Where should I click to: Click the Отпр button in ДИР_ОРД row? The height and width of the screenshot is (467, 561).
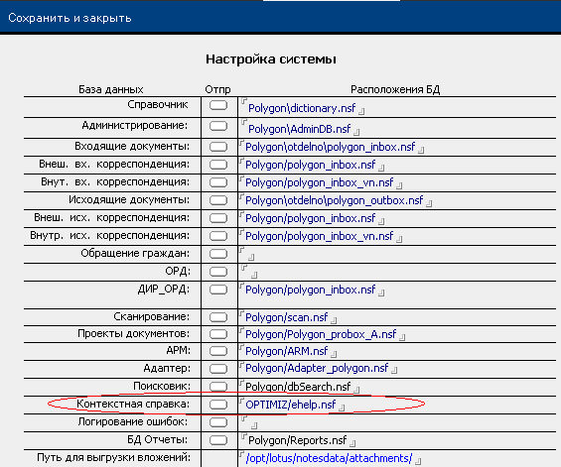(218, 290)
